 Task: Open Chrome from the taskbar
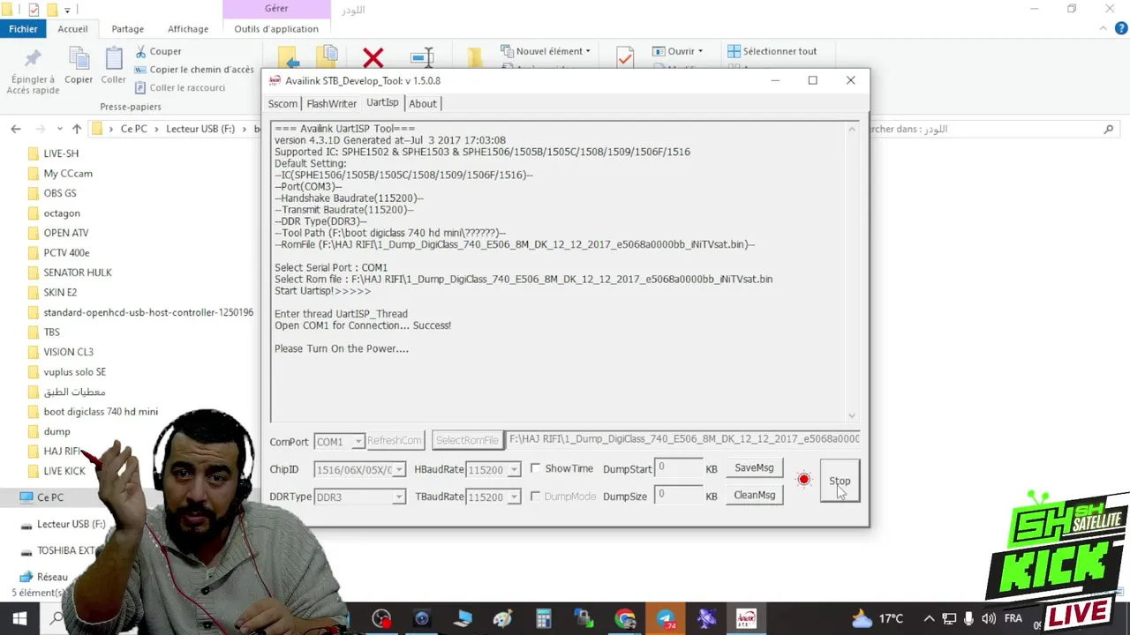point(625,619)
